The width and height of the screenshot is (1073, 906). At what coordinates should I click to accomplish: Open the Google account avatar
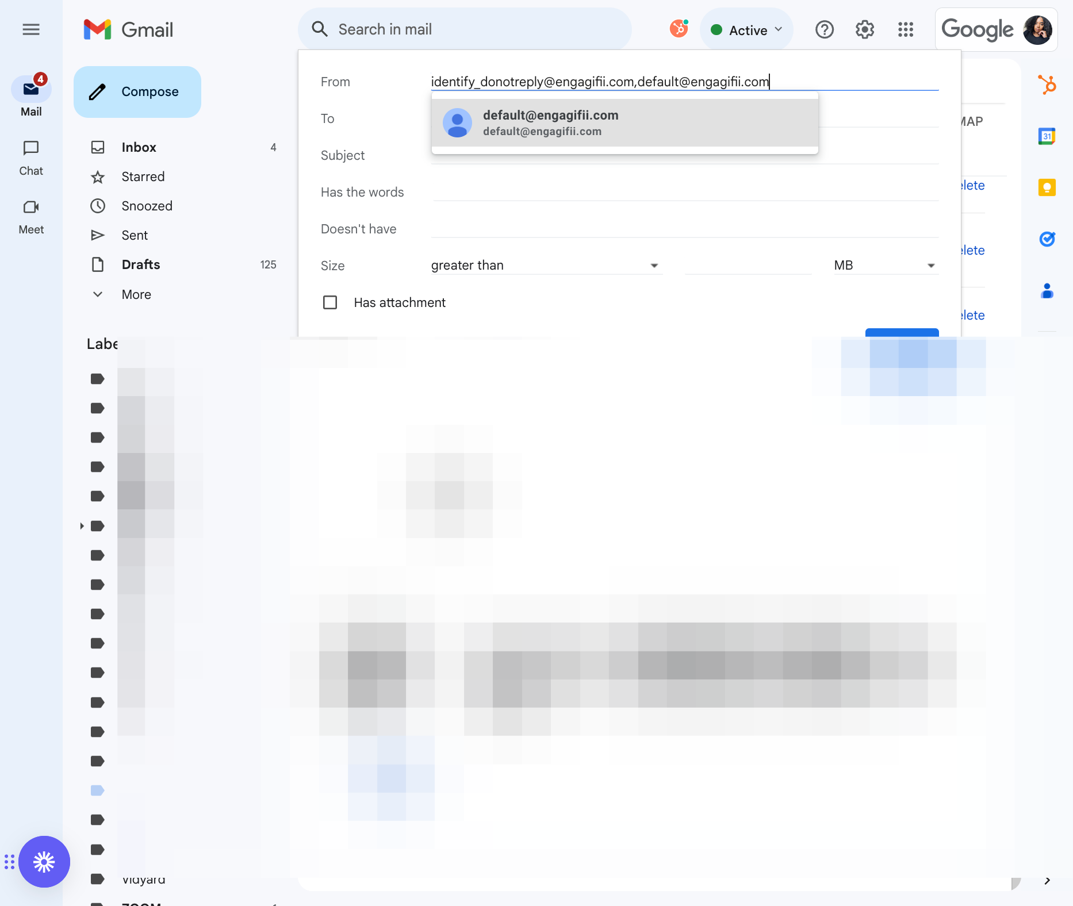1037,29
